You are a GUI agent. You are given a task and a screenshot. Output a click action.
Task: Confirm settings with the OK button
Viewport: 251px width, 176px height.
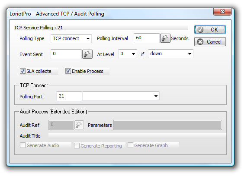pyautogui.click(x=210, y=30)
